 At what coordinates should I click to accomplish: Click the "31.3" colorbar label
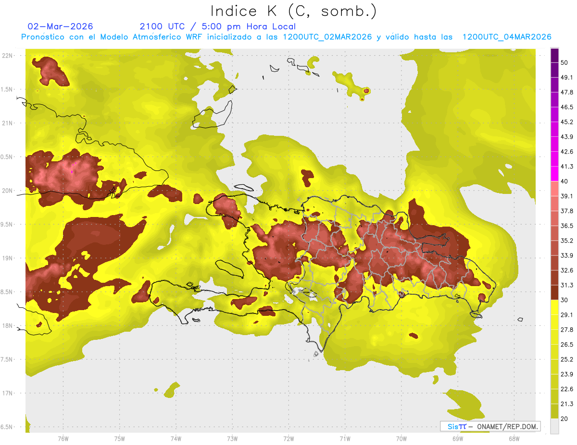coord(567,285)
